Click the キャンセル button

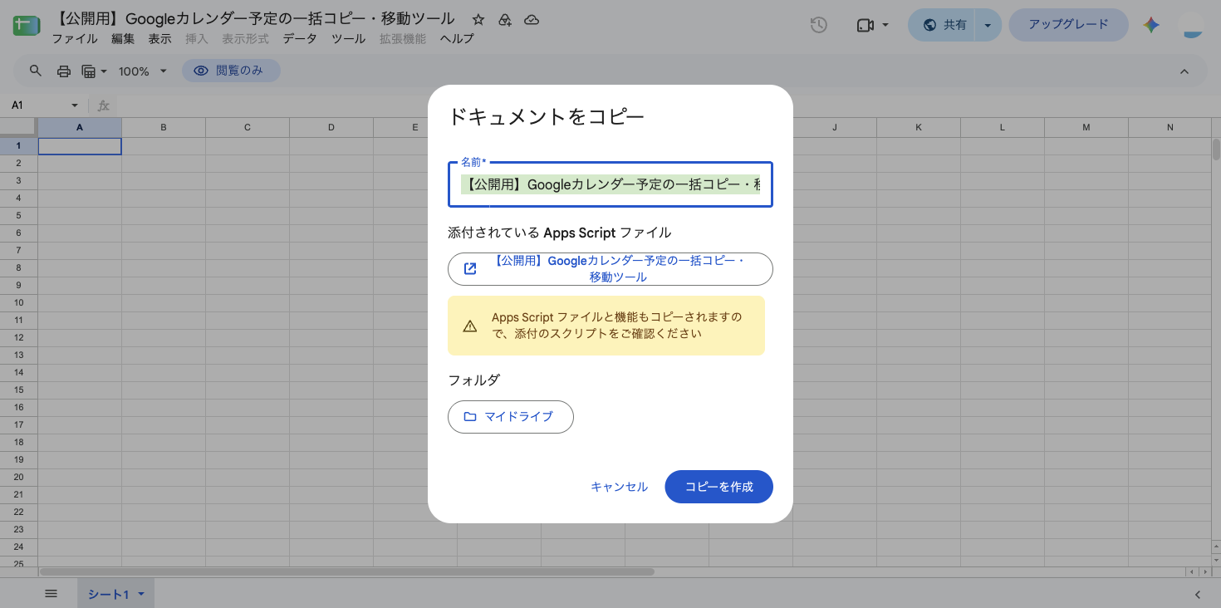620,487
